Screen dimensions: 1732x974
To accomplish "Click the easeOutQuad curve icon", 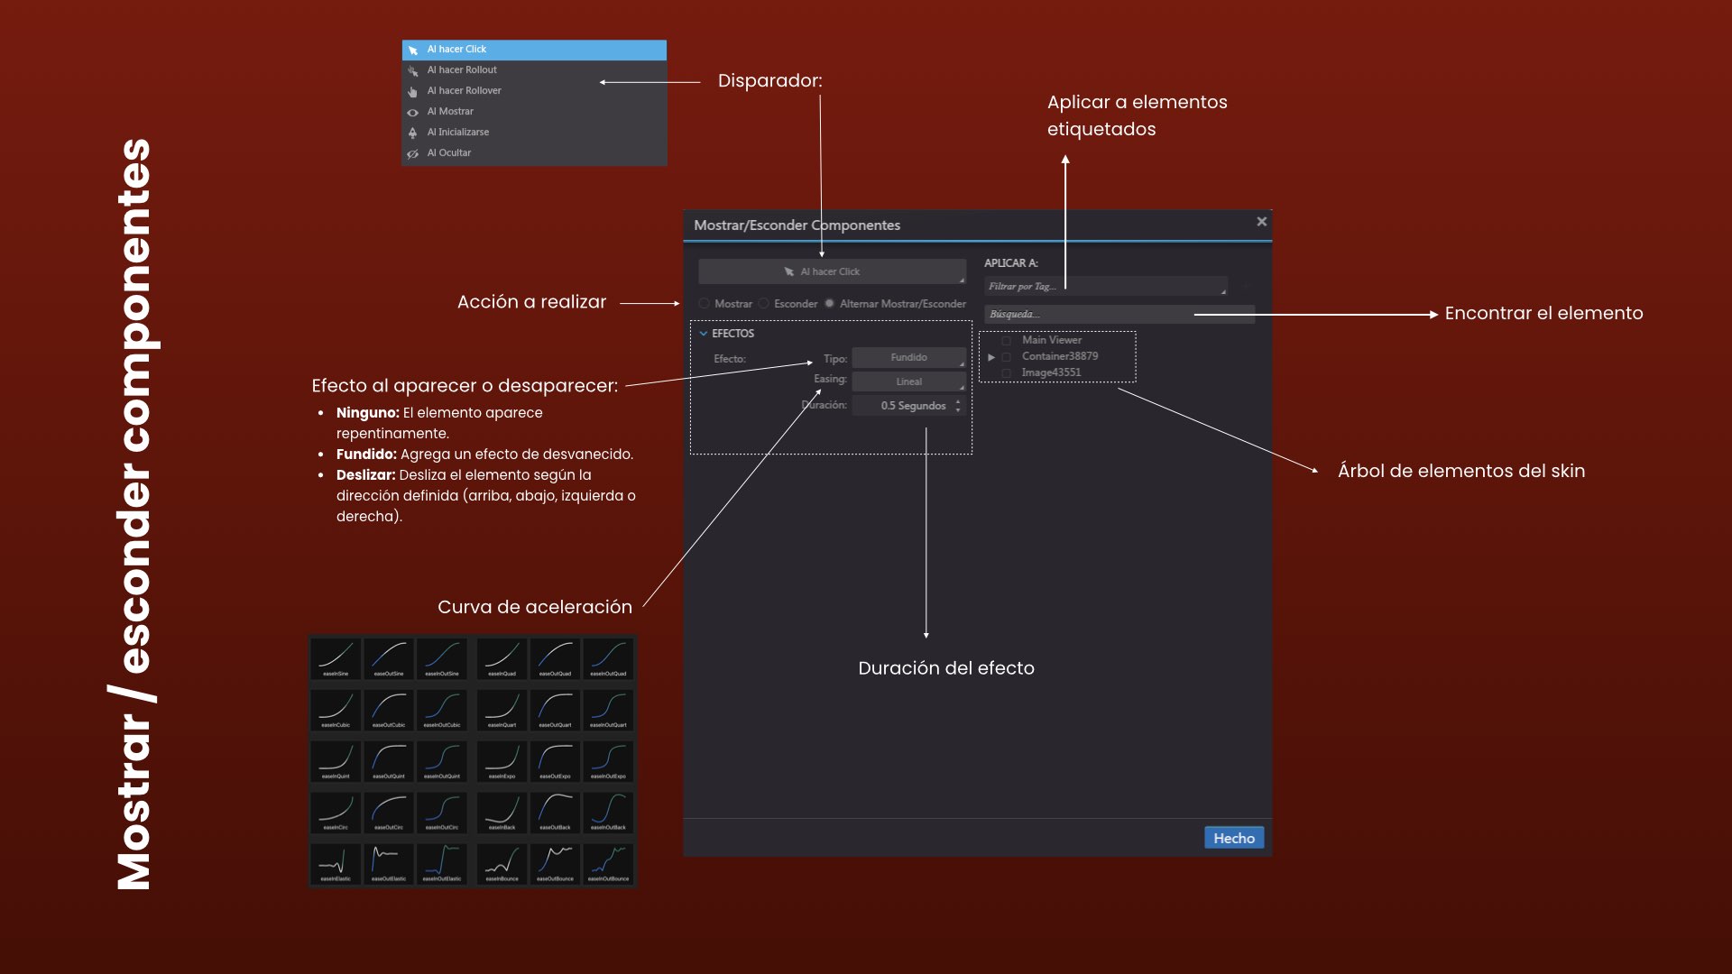I will click(x=555, y=657).
